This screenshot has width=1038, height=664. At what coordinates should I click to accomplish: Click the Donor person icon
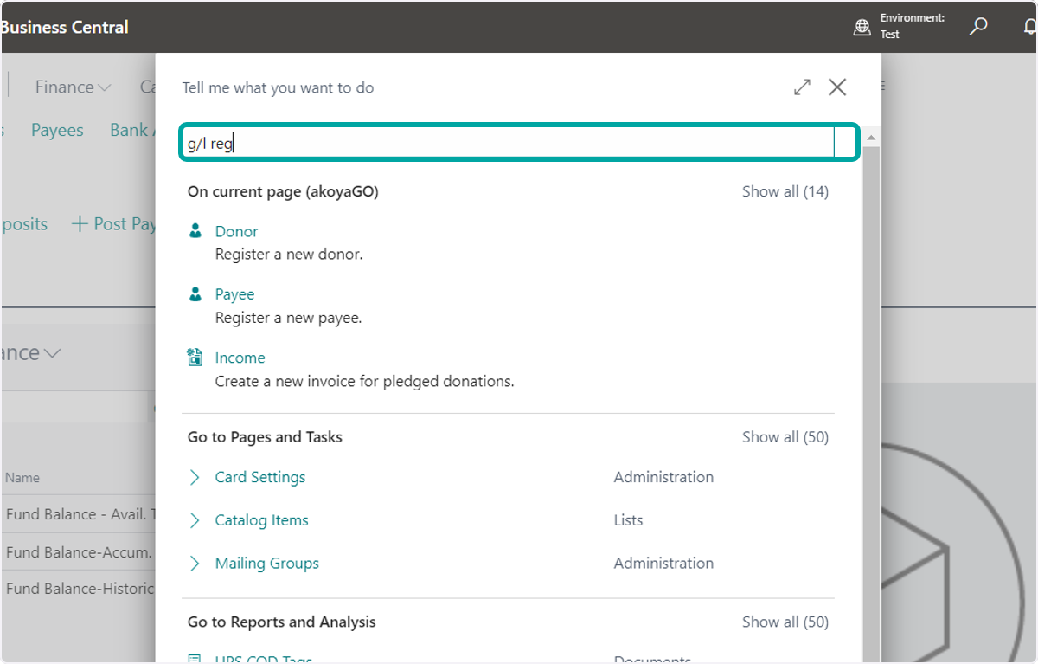[195, 231]
